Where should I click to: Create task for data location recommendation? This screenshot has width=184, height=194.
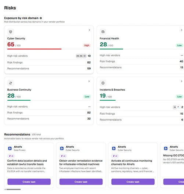click(x=29, y=182)
